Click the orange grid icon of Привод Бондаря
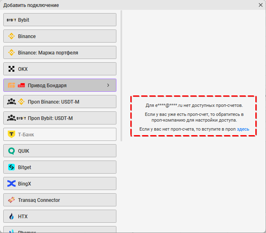Image resolution: width=266 pixels, height=233 pixels. tap(11, 85)
